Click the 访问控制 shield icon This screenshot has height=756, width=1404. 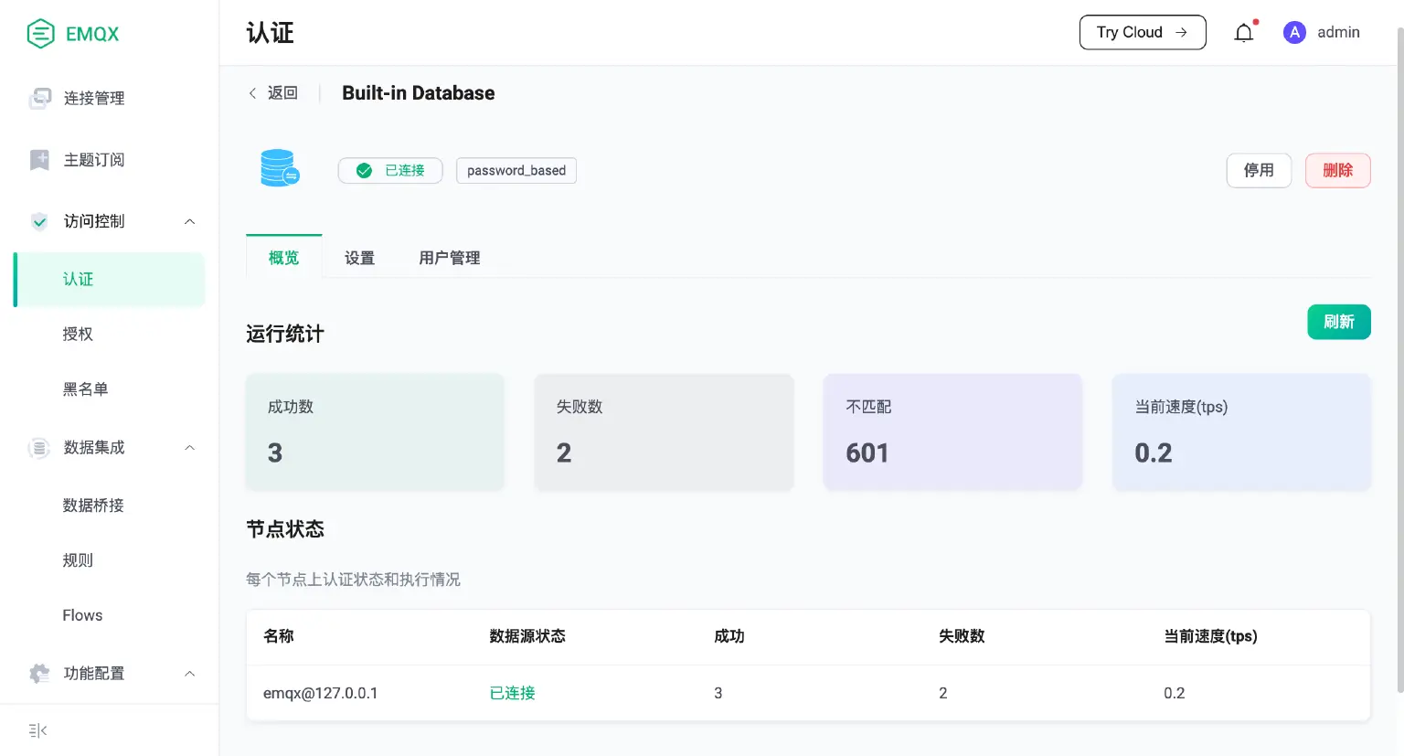[x=38, y=221]
